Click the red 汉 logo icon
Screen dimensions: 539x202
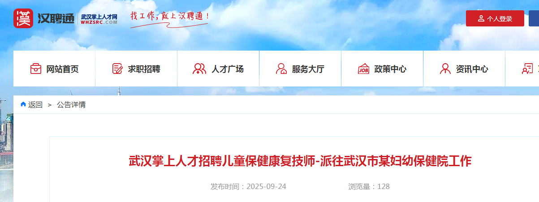pos(23,18)
